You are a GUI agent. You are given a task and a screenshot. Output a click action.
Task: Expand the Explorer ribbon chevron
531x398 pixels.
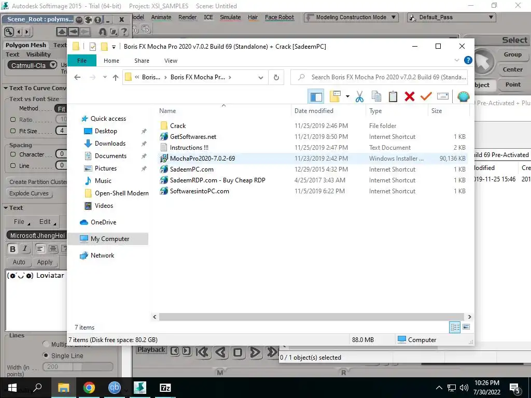456,60
